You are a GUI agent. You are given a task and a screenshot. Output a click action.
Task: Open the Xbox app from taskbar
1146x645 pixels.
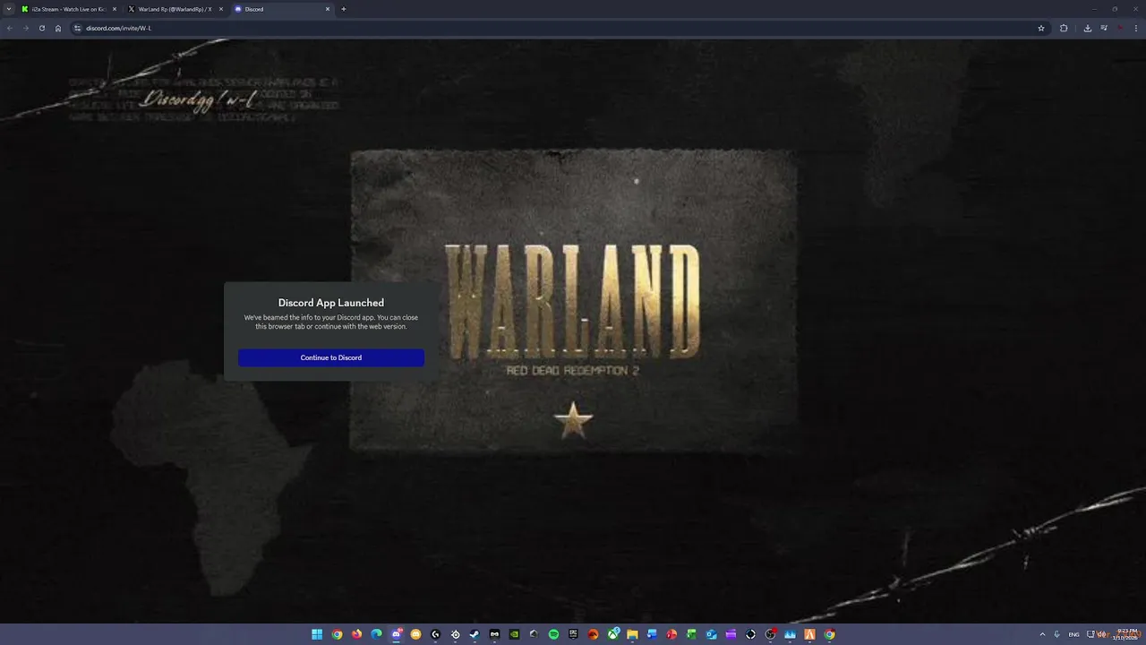click(x=612, y=634)
